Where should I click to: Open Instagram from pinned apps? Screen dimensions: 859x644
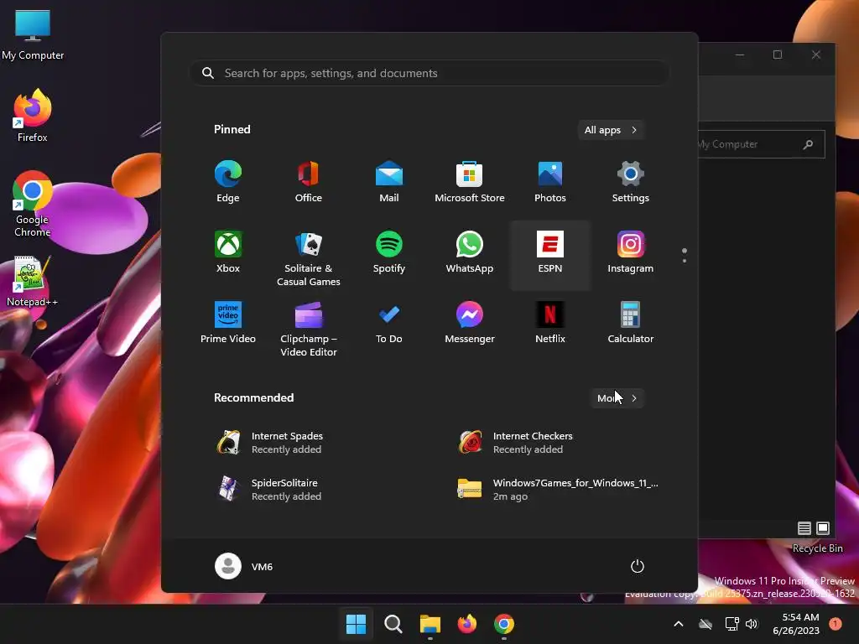pyautogui.click(x=631, y=253)
